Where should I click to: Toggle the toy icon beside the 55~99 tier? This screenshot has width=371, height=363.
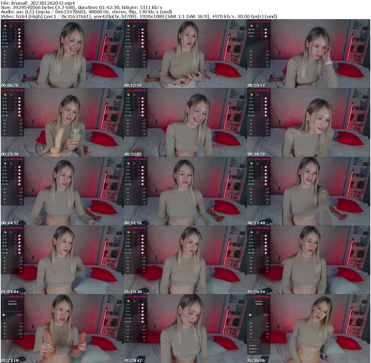click(20, 40)
